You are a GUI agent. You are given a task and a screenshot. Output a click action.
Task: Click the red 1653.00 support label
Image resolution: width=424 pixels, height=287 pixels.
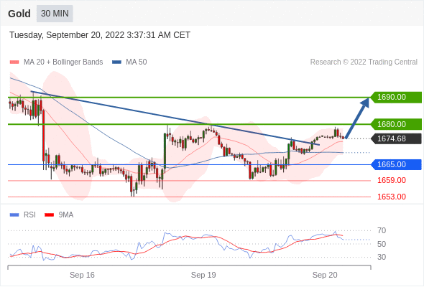click(392, 197)
